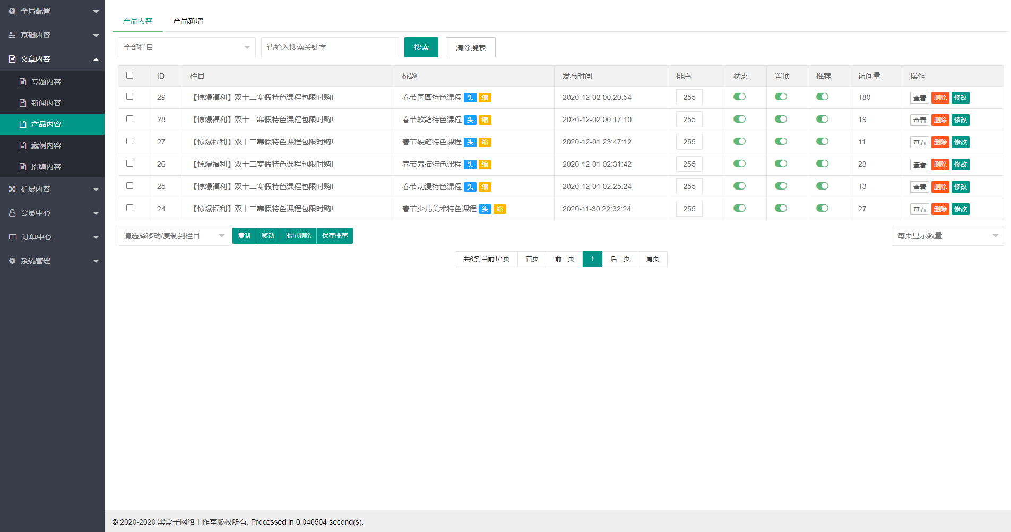1011x532 pixels.
Task: Click the sliders icon beside 基础内容
Action: click(12, 35)
